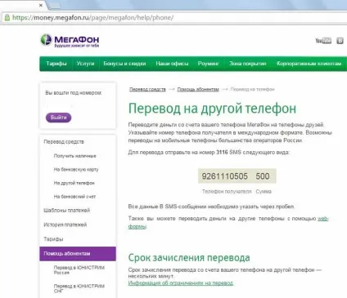
Task: Click the Телефон получателя label
Action: 227,192
